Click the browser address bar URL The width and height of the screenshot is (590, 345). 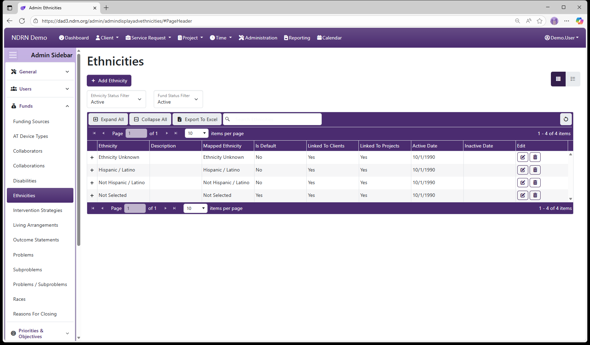[x=117, y=21]
